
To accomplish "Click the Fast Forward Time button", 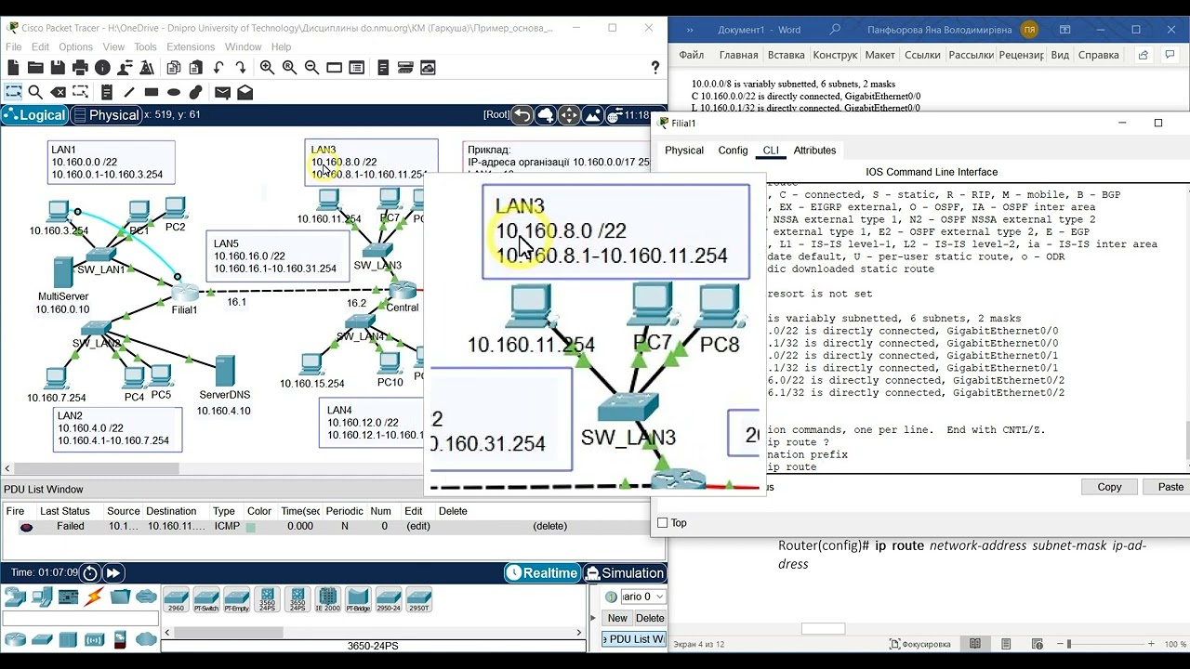I will click(x=113, y=573).
